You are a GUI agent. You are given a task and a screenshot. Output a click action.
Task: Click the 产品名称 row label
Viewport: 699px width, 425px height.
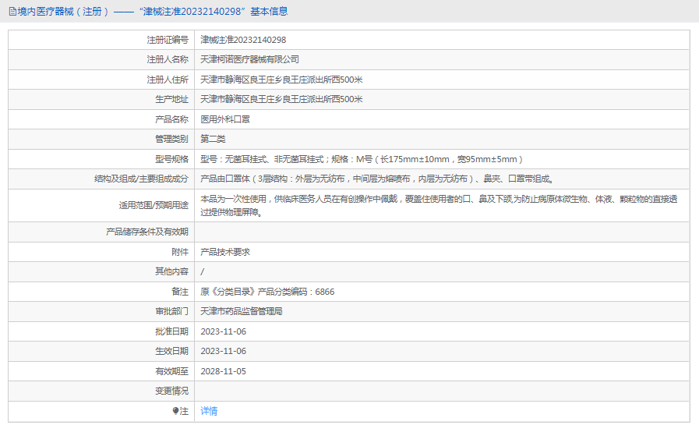tap(171, 119)
